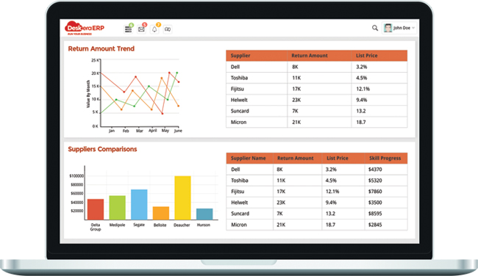Open the task list menu icon

(x=129, y=29)
